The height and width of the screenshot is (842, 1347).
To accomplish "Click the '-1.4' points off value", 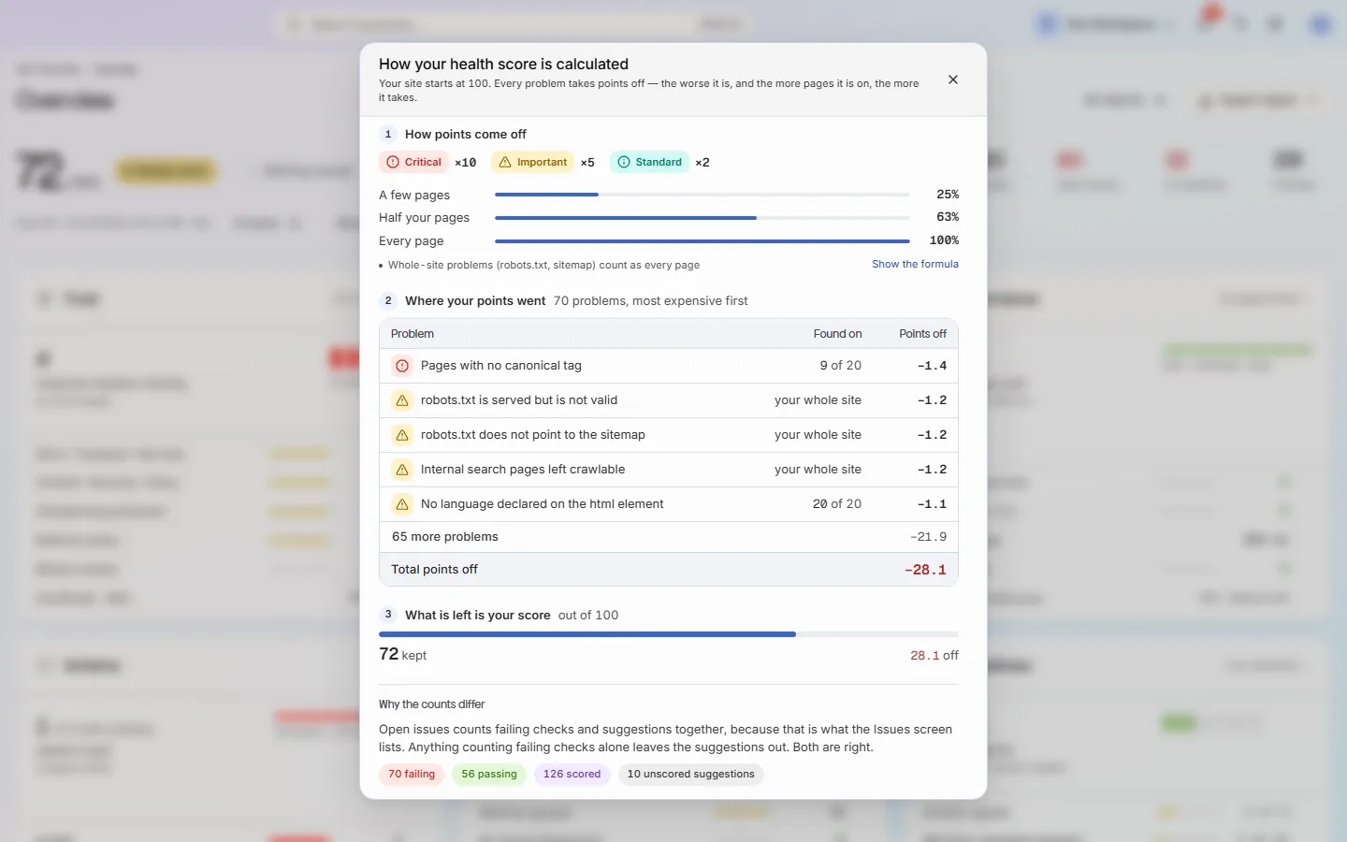I will (932, 366).
